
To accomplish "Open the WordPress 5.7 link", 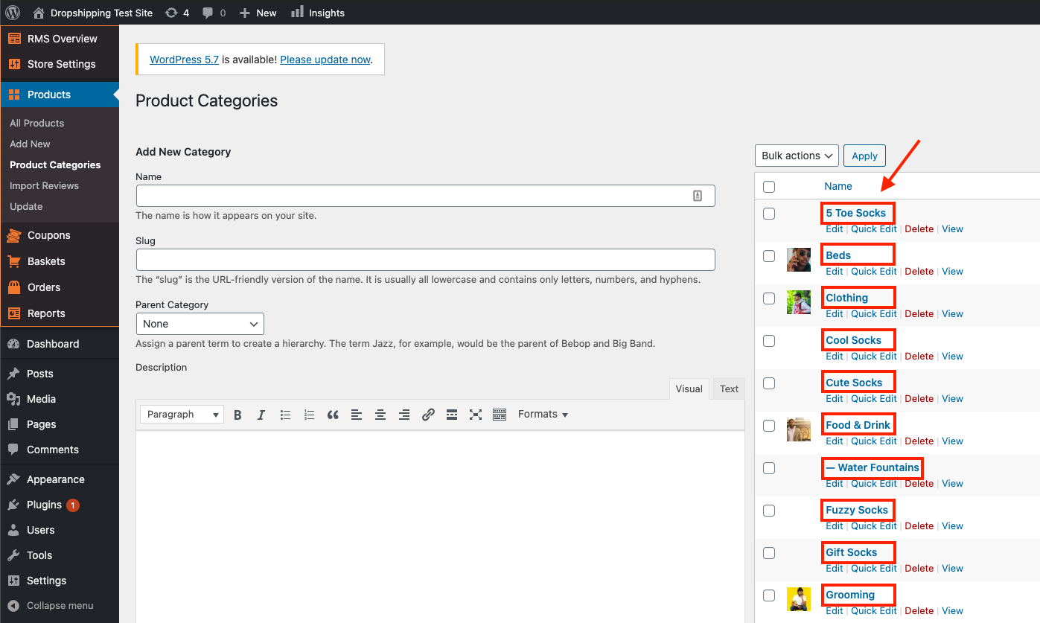I will coord(185,60).
